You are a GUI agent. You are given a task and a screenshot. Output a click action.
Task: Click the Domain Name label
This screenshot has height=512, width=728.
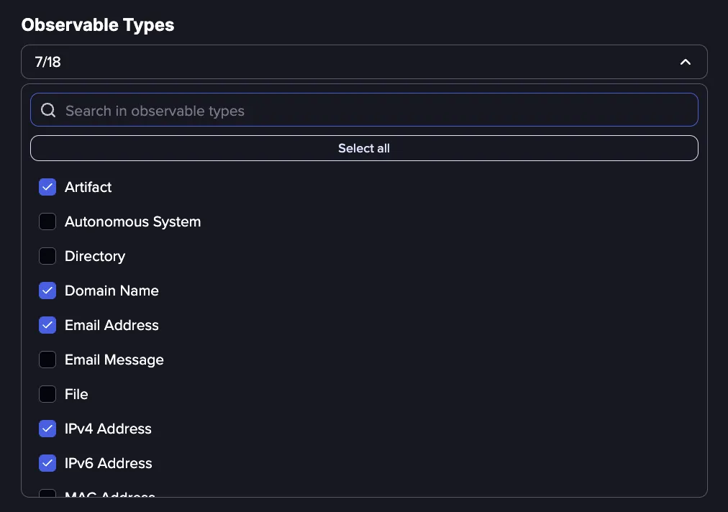[112, 291]
